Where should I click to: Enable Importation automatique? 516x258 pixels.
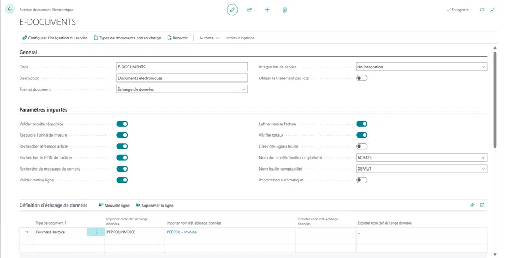(361, 180)
